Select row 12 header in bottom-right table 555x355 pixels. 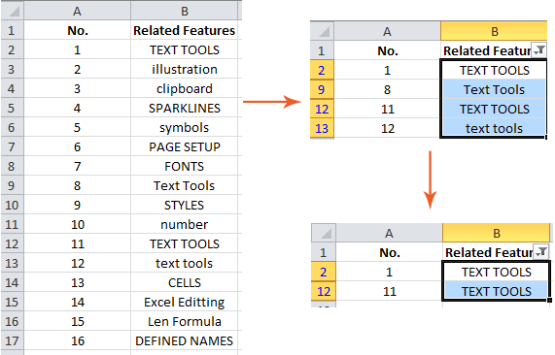click(x=324, y=291)
